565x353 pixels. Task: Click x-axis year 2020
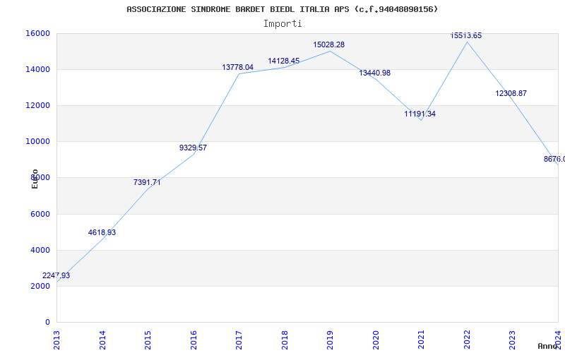click(x=376, y=340)
